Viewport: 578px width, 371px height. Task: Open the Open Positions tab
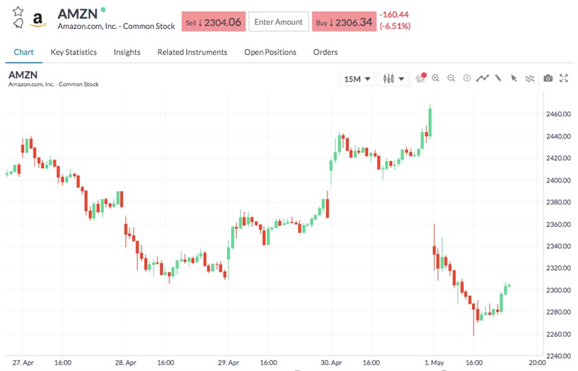(270, 52)
